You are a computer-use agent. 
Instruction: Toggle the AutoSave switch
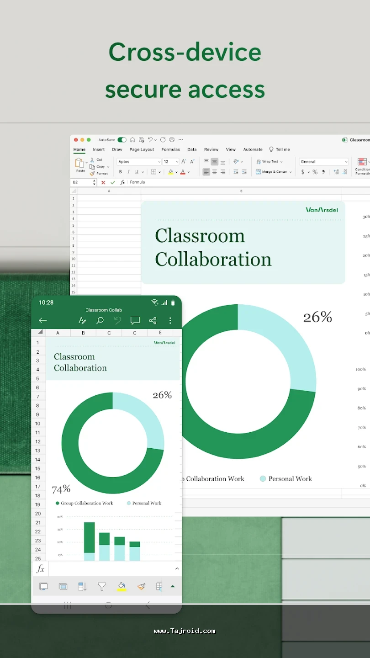pyautogui.click(x=122, y=140)
